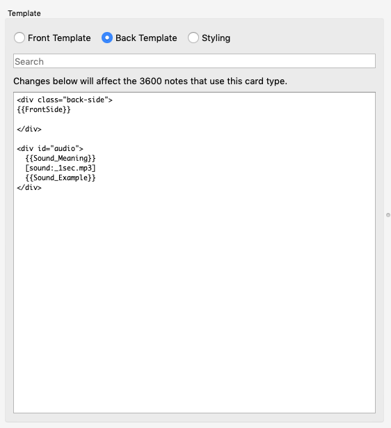Click the first closing </div> tag
391x428 pixels.
tap(29, 129)
